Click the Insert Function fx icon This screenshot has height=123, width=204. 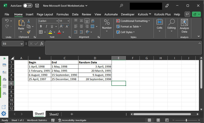tap(42, 43)
